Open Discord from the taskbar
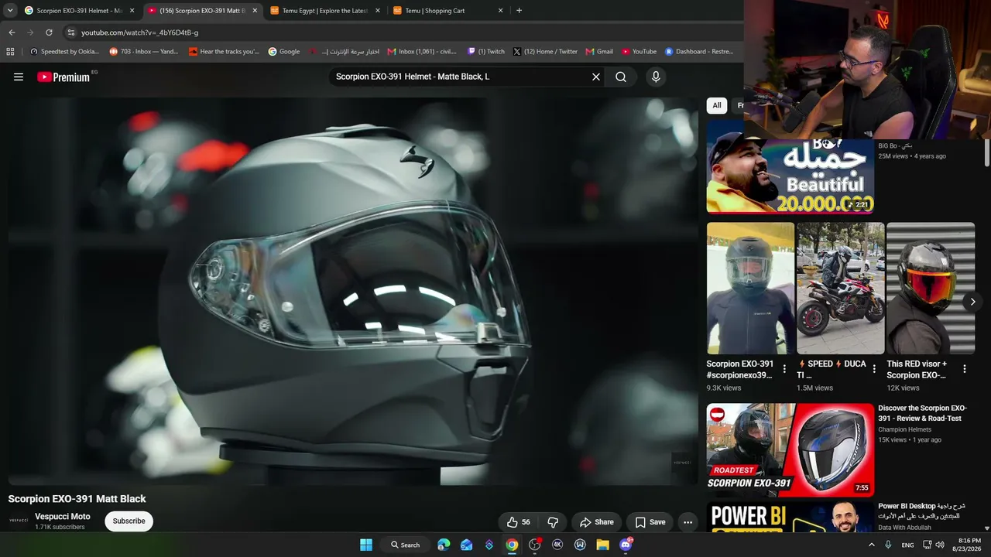991x557 pixels. (x=626, y=545)
